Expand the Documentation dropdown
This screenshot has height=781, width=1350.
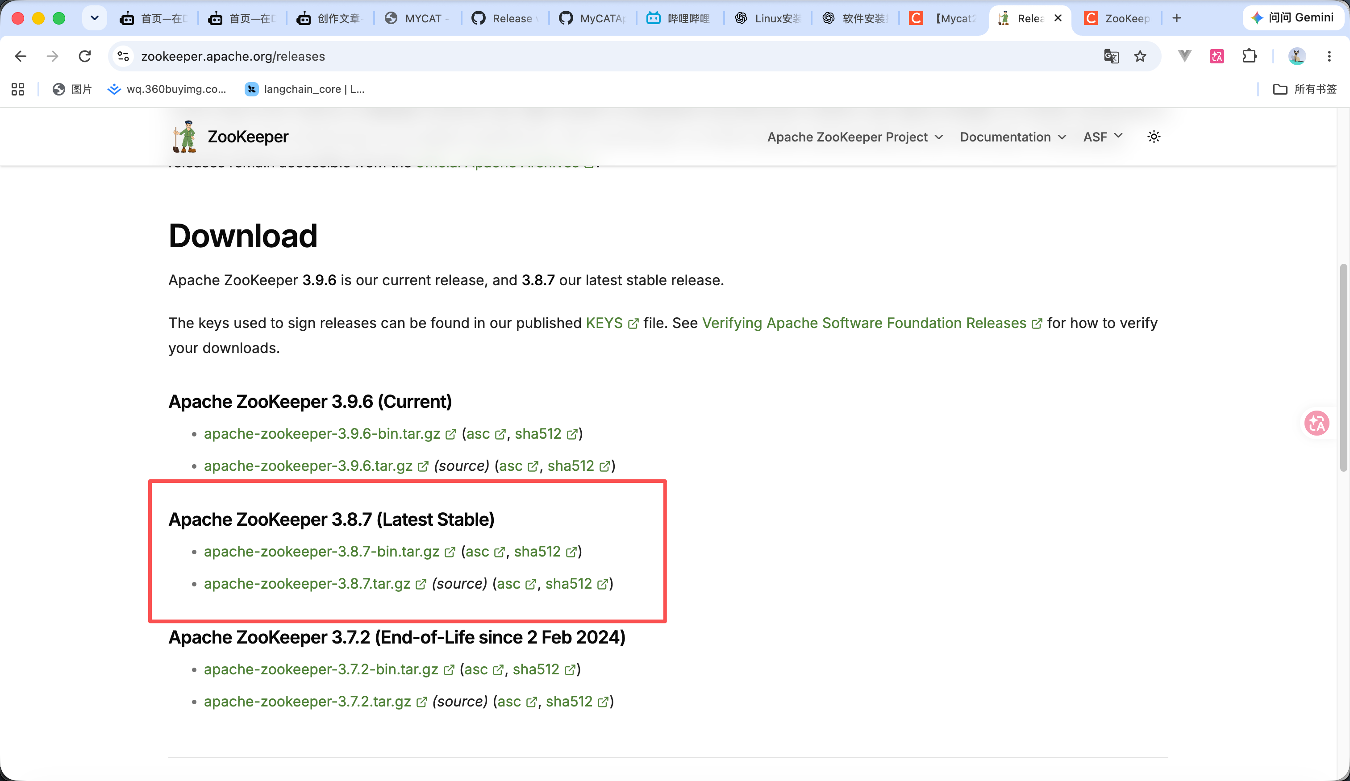1012,137
